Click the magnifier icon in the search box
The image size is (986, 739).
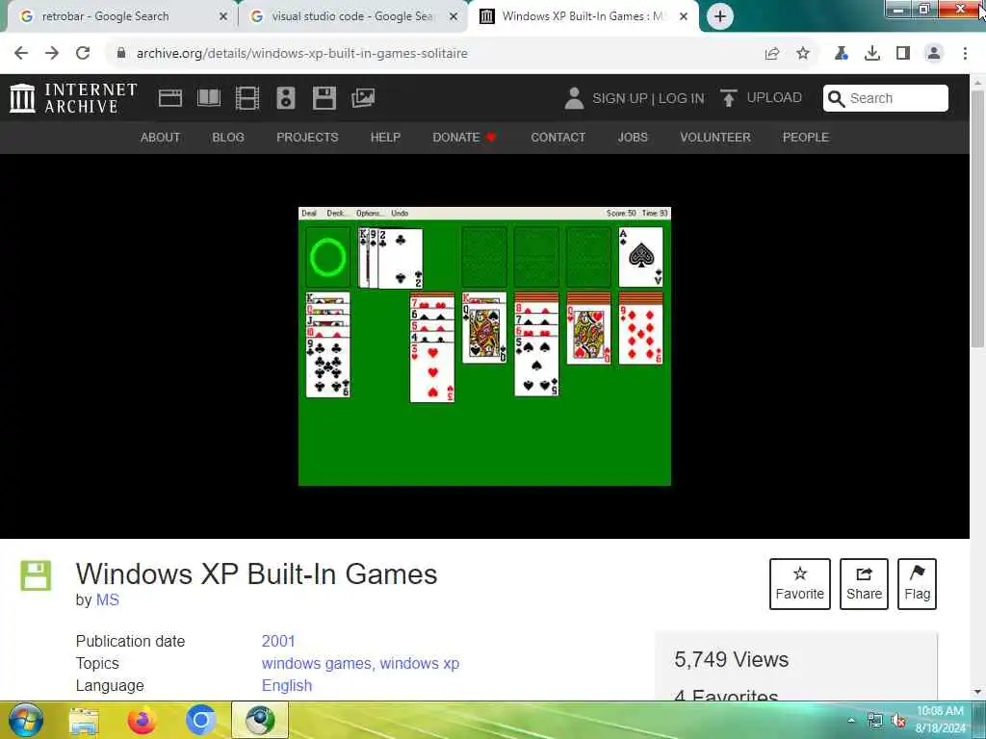point(836,99)
